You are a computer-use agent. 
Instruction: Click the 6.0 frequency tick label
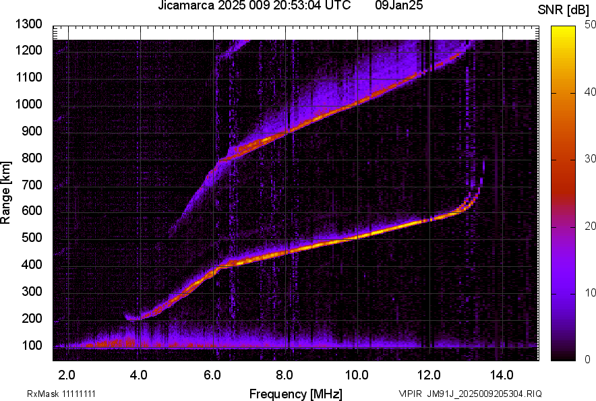click(x=212, y=375)
